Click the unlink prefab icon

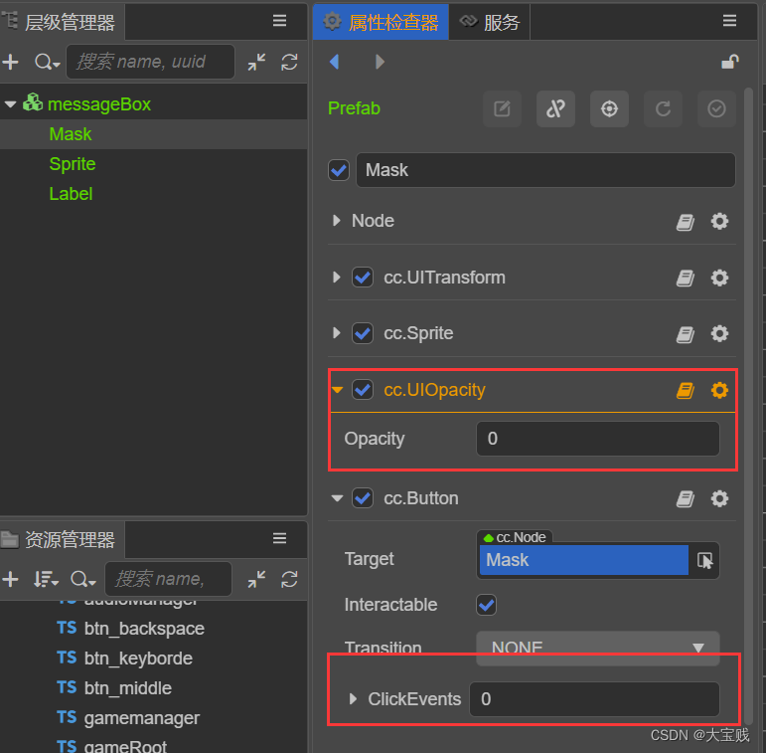point(555,109)
